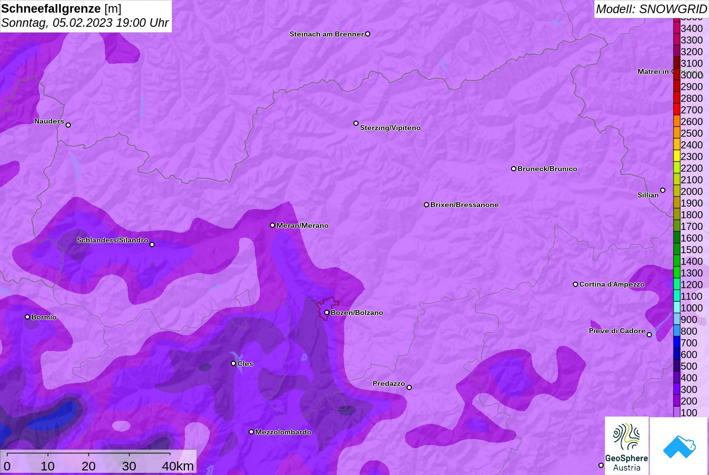Viewport: 709px width, 475px height.
Task: Pick the Brixen/Bressanone marker circle
Action: click(x=426, y=205)
